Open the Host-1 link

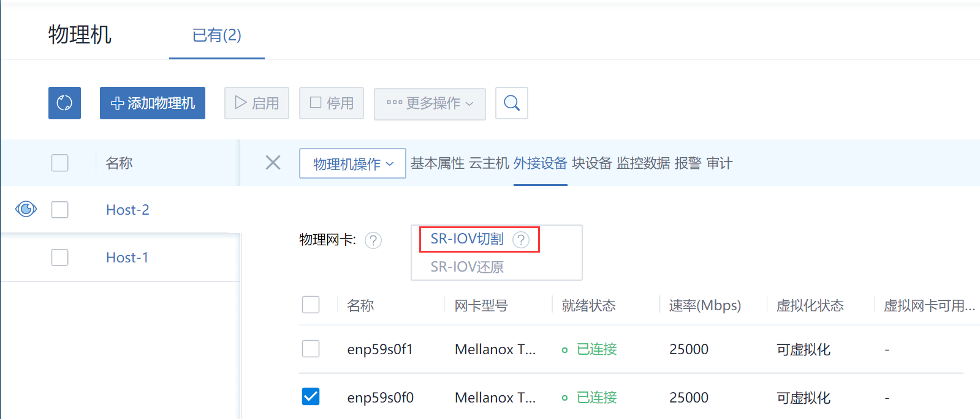(x=127, y=258)
